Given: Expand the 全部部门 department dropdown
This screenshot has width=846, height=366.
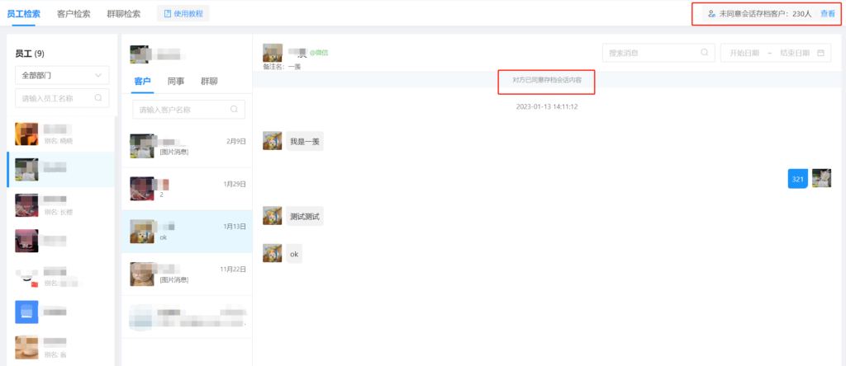Looking at the screenshot, I should pos(62,75).
